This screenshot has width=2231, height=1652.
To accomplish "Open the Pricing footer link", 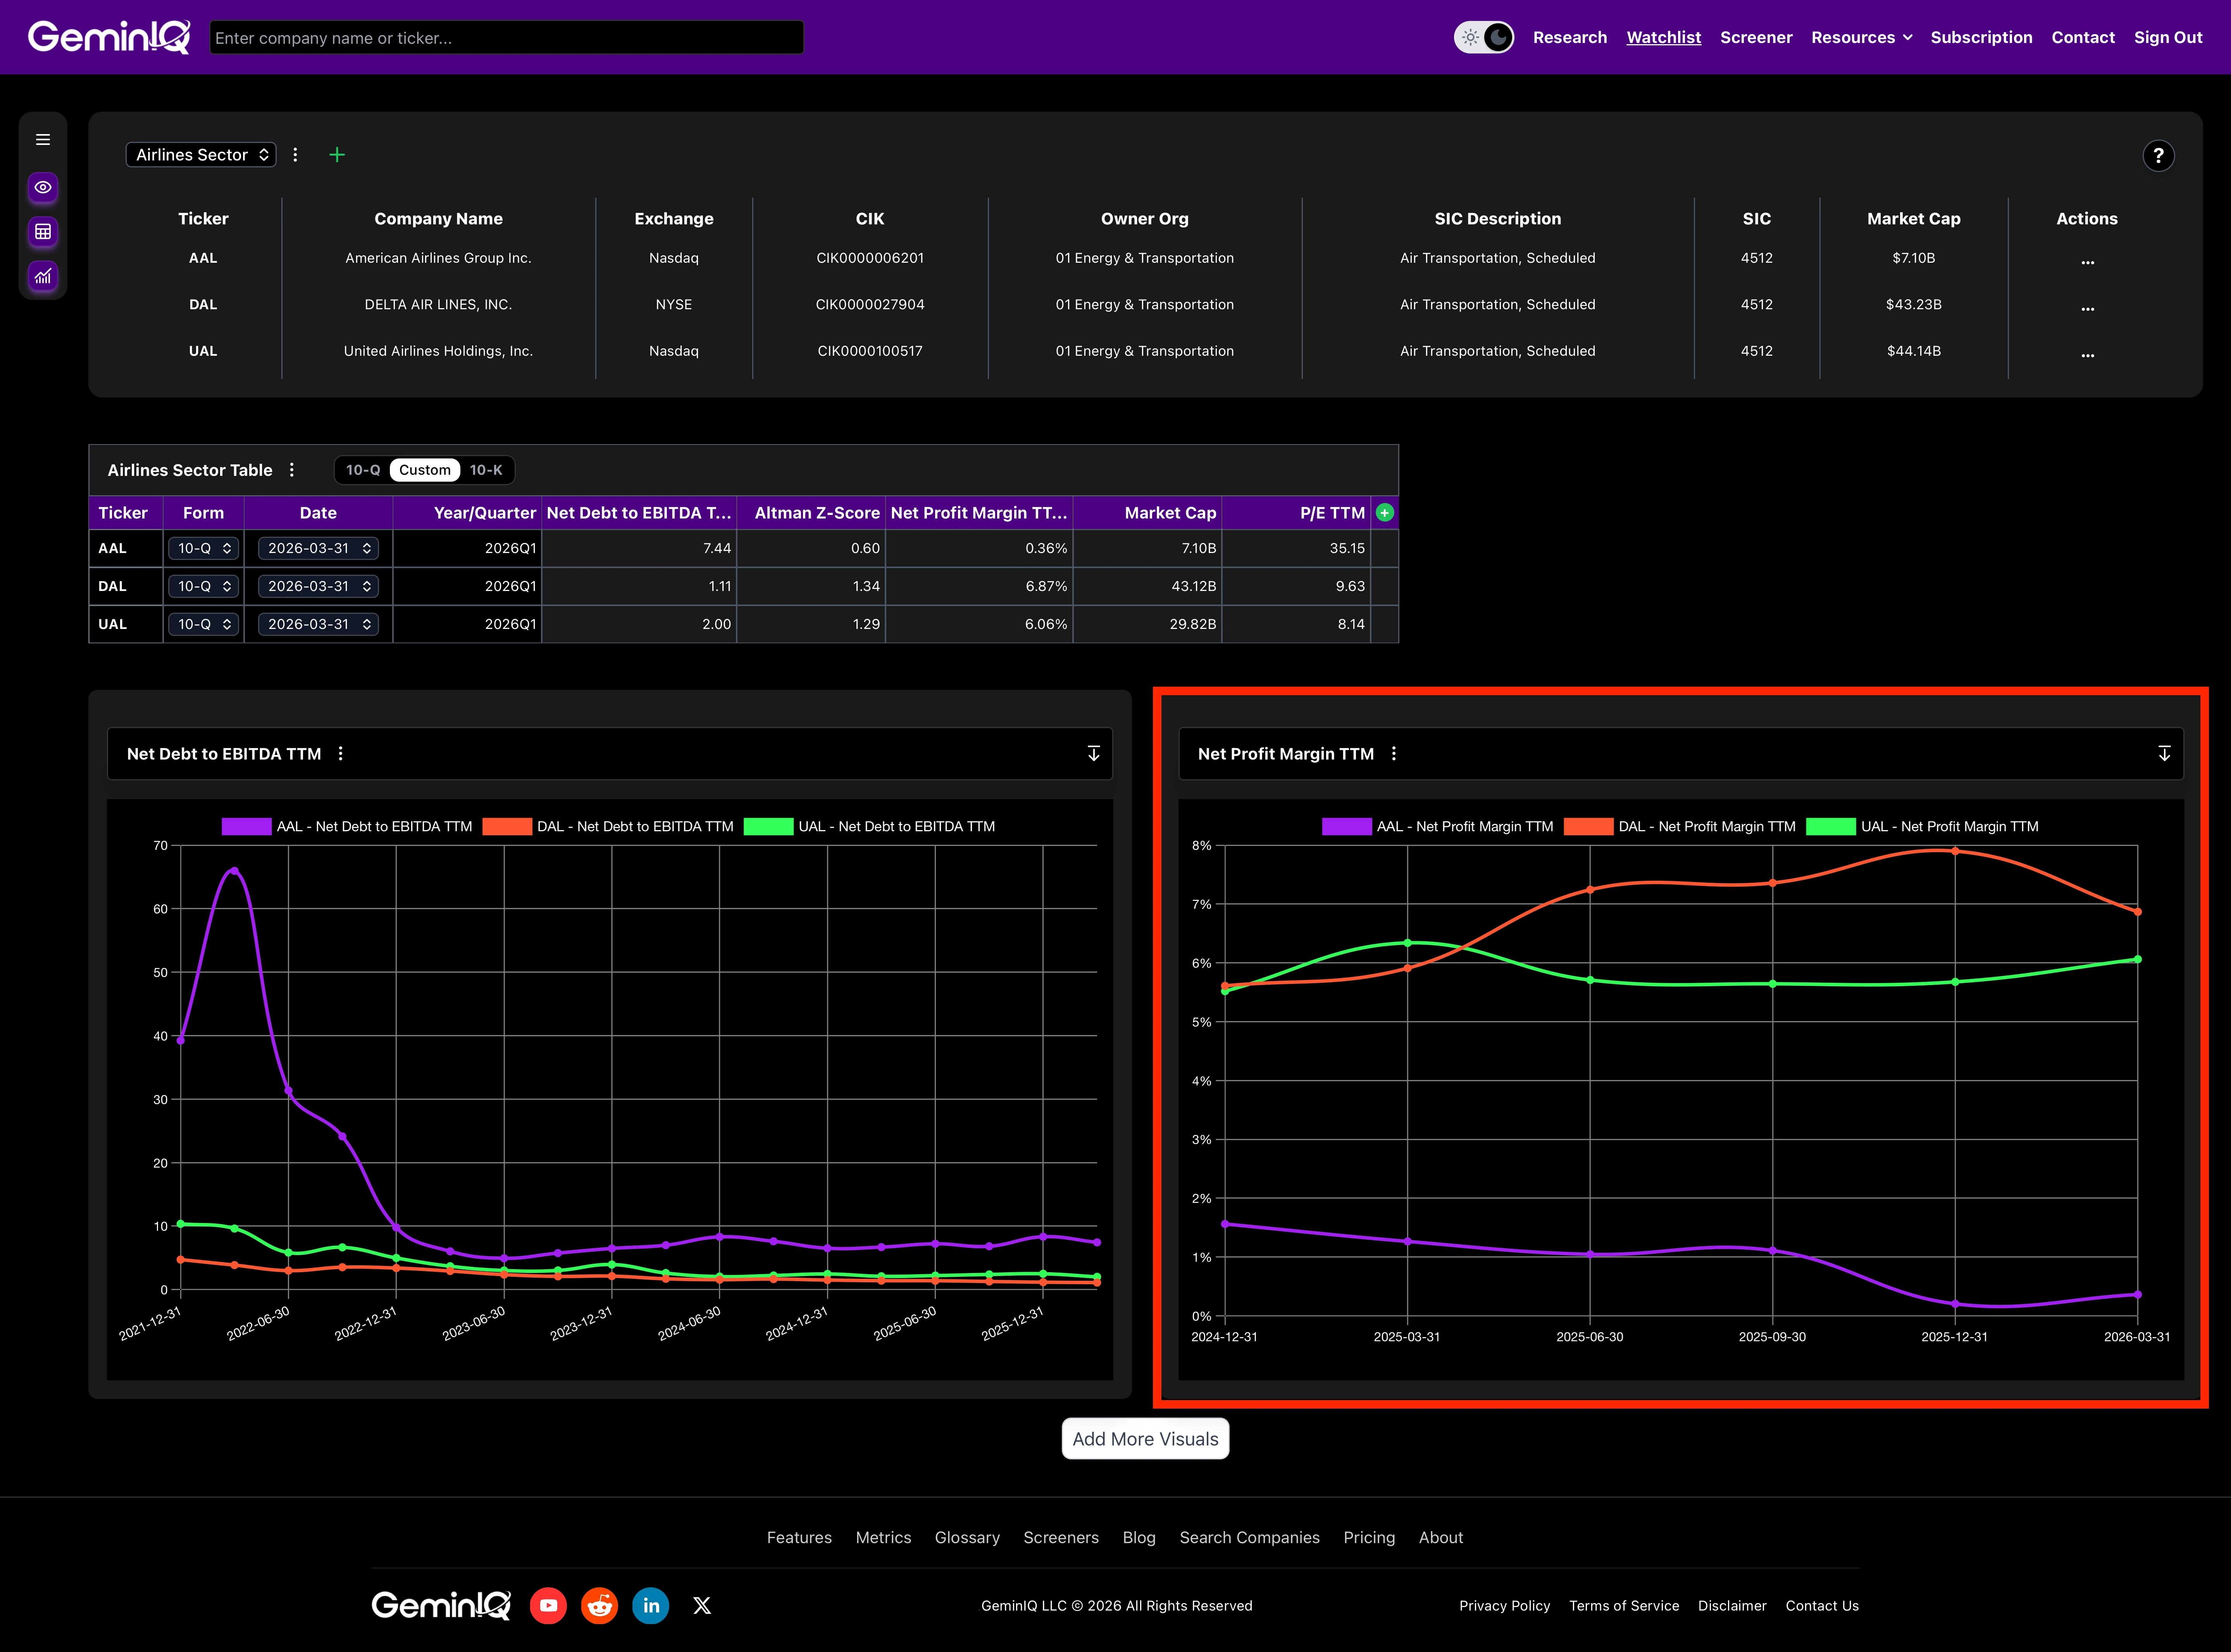I will (x=1369, y=1538).
